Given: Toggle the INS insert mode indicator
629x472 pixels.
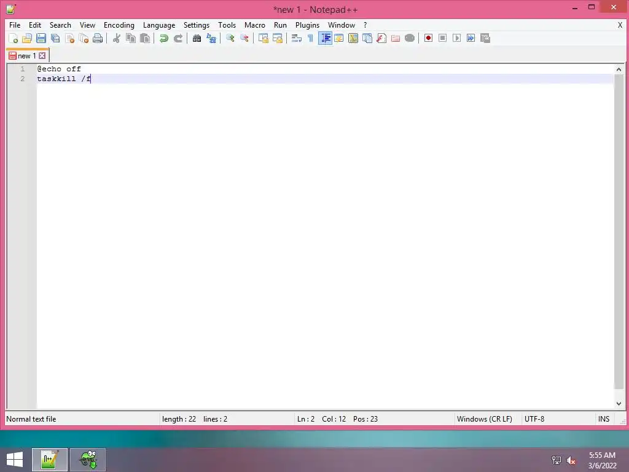Looking at the screenshot, I should pos(604,419).
